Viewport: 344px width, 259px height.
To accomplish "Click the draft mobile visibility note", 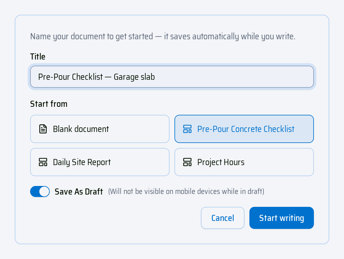I will click(186, 191).
